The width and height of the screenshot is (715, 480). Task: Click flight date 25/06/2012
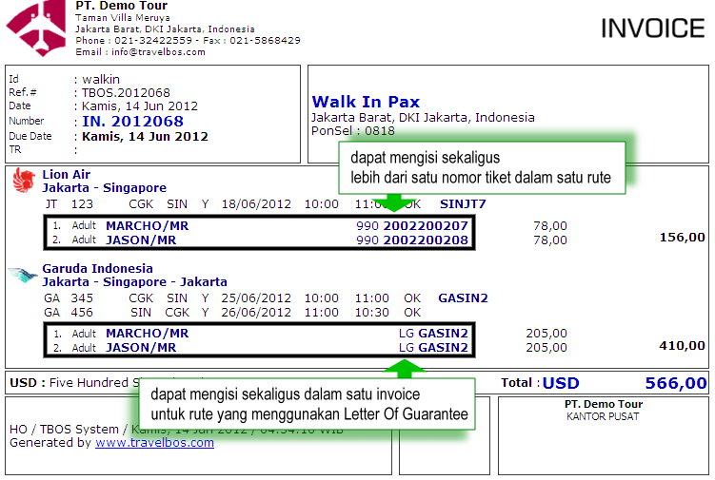[x=256, y=298]
